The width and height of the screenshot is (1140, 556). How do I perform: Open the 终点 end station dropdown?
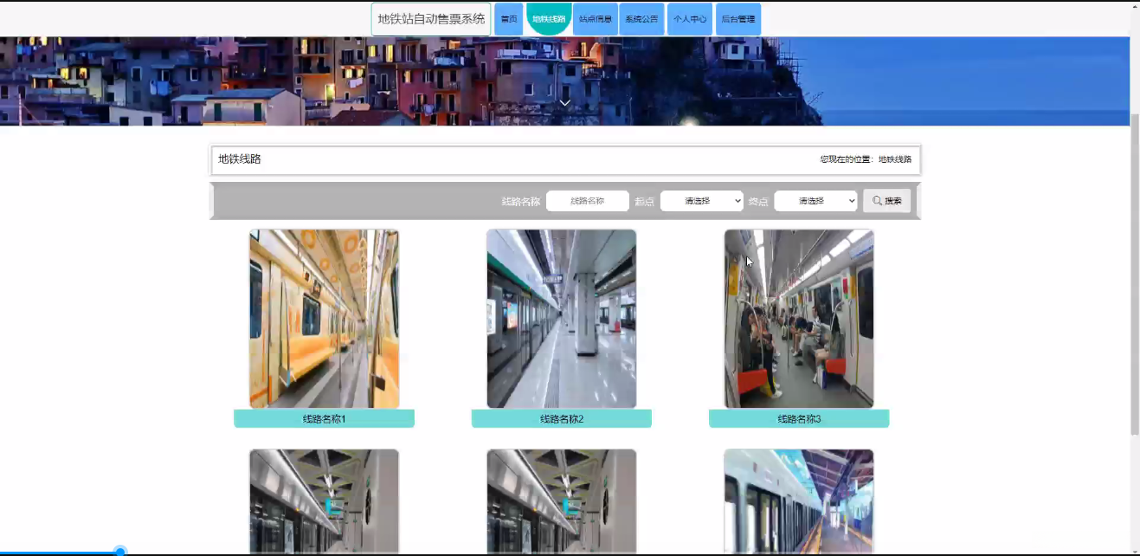click(x=815, y=201)
